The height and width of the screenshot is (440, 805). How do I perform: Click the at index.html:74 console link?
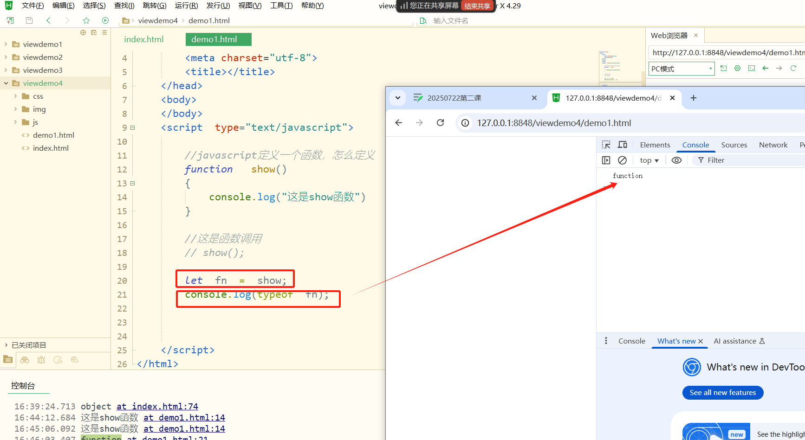157,406
